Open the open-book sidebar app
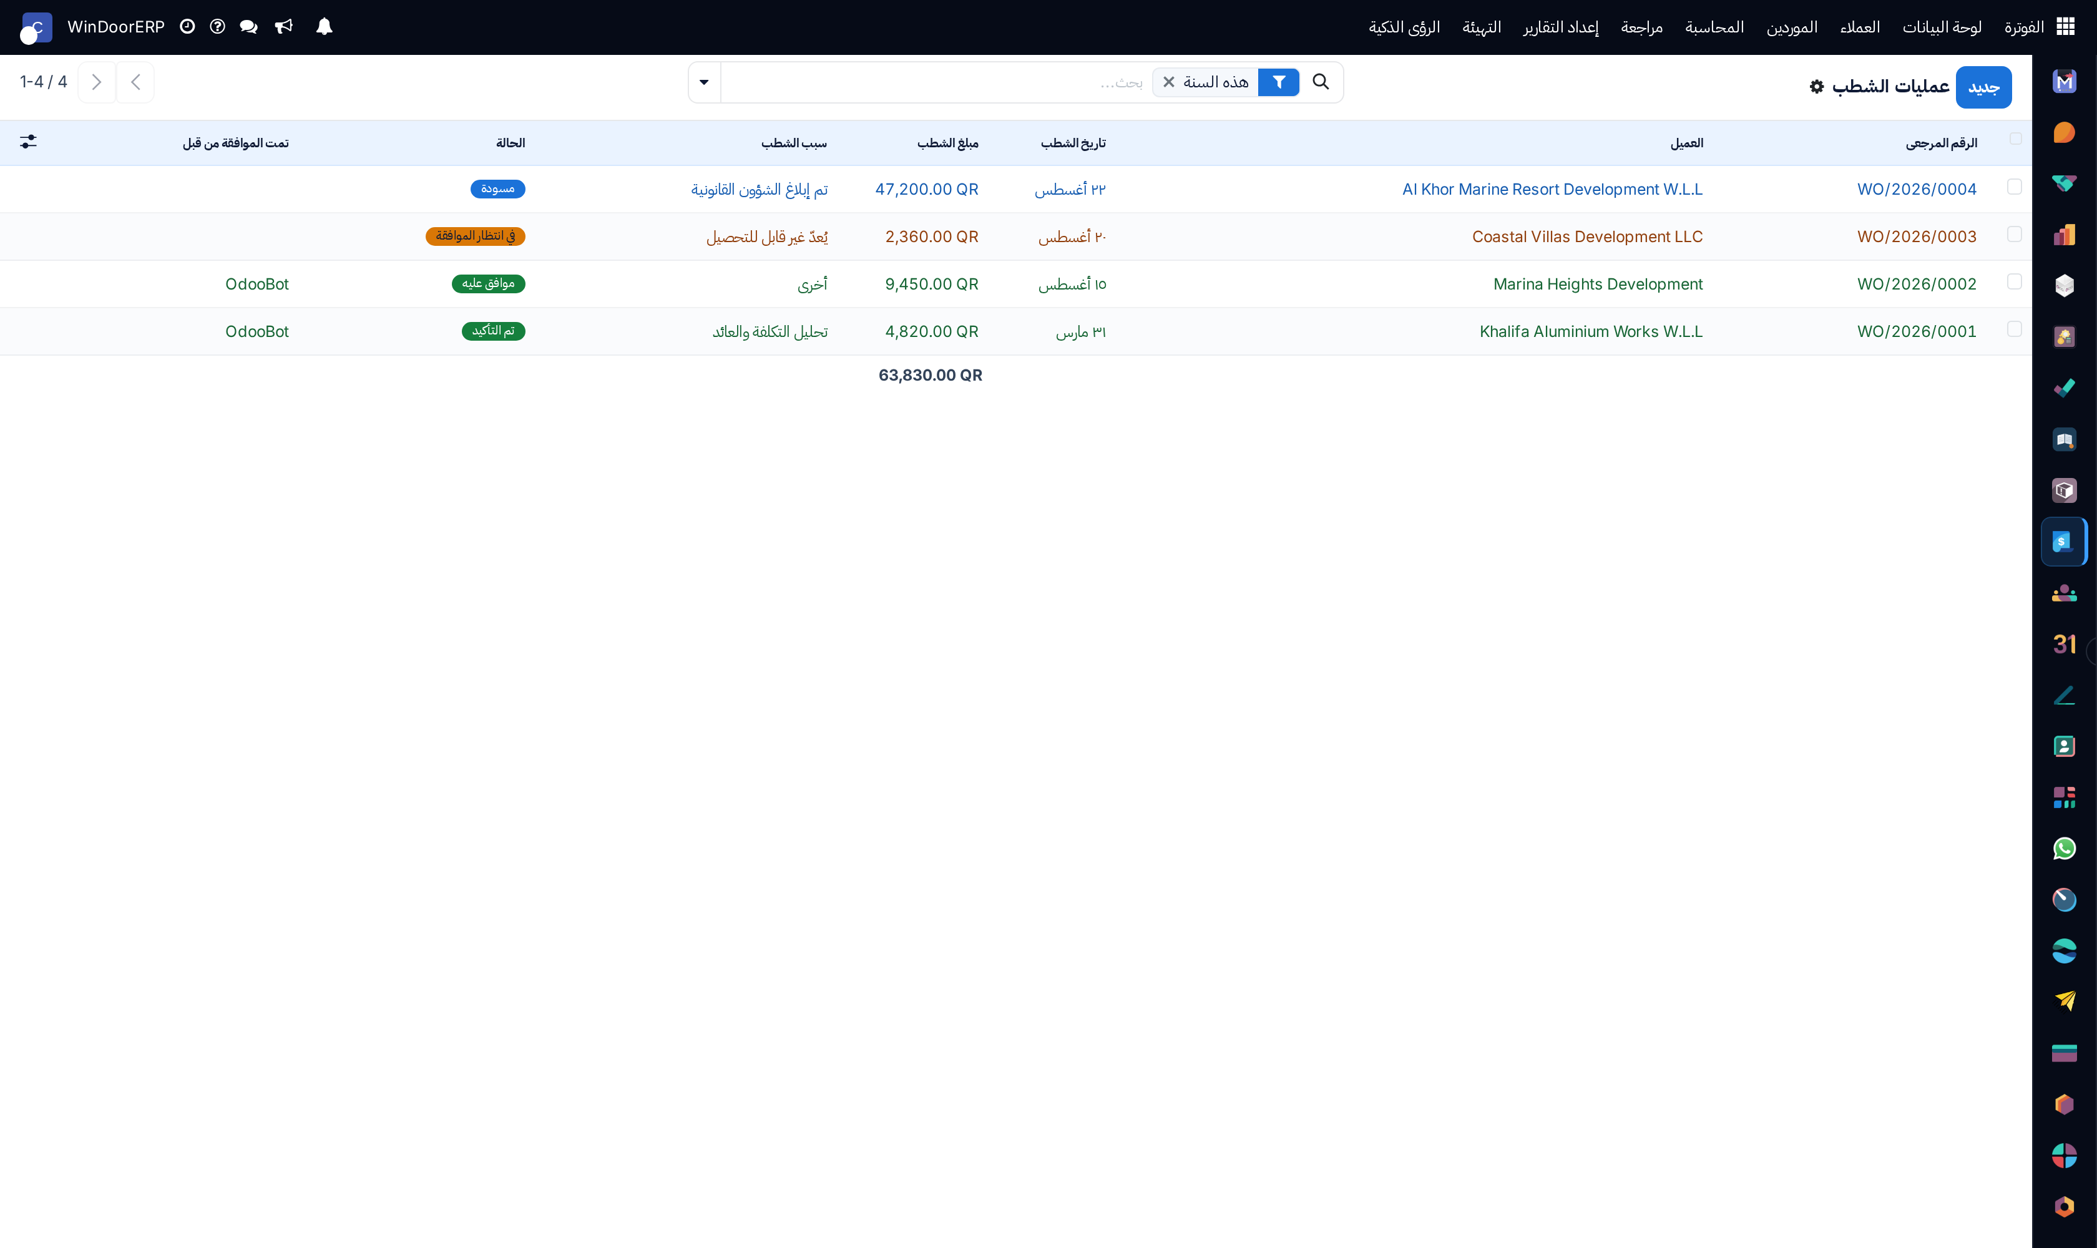 [x=2064, y=439]
